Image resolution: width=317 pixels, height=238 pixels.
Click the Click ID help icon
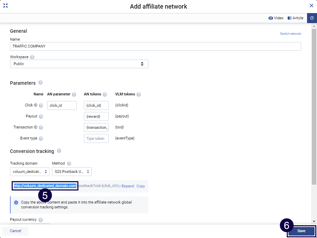[41, 105]
